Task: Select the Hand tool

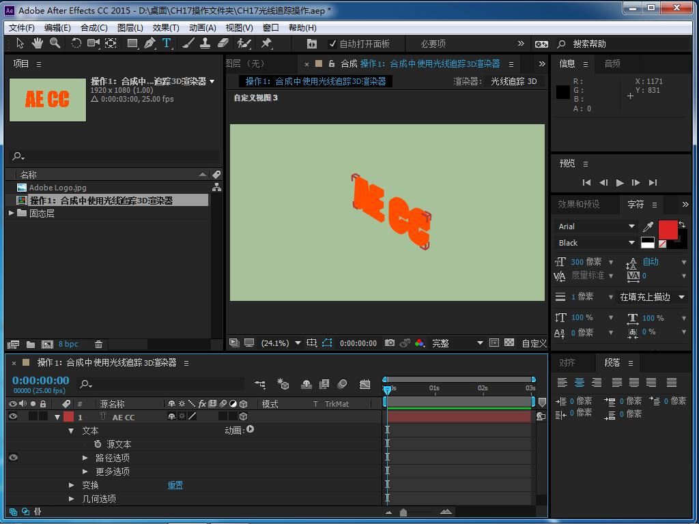Action: 37,43
